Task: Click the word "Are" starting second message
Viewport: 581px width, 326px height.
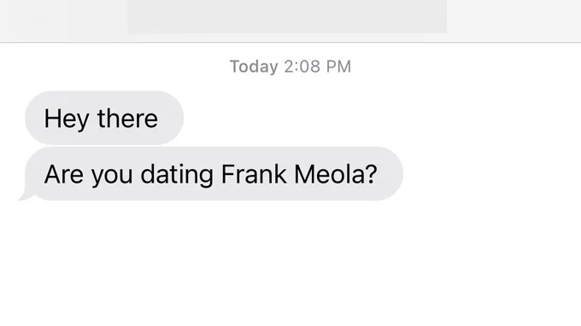Action: pos(64,174)
